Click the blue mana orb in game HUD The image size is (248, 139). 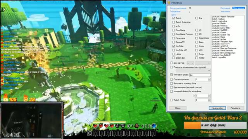pos(154,126)
